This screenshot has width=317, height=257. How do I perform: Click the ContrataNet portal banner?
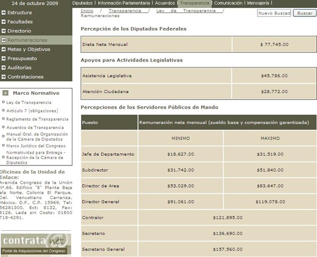tap(36, 244)
